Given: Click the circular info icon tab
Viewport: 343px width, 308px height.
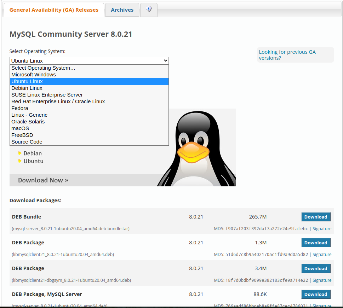Looking at the screenshot, I should (x=148, y=10).
